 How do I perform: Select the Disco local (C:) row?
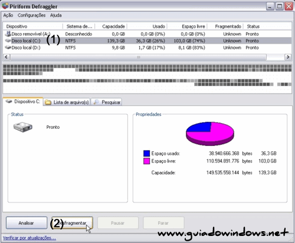point(147,41)
